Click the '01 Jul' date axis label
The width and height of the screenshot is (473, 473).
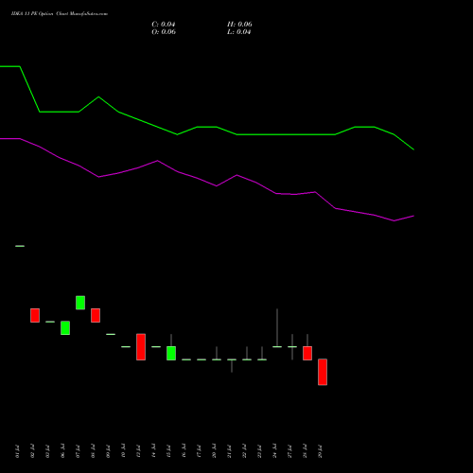[17, 451]
